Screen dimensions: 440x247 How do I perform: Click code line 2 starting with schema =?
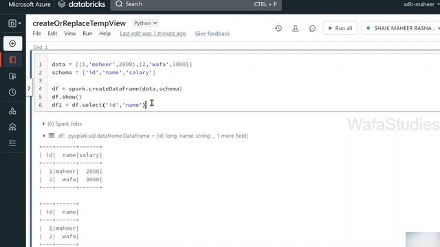coord(103,73)
